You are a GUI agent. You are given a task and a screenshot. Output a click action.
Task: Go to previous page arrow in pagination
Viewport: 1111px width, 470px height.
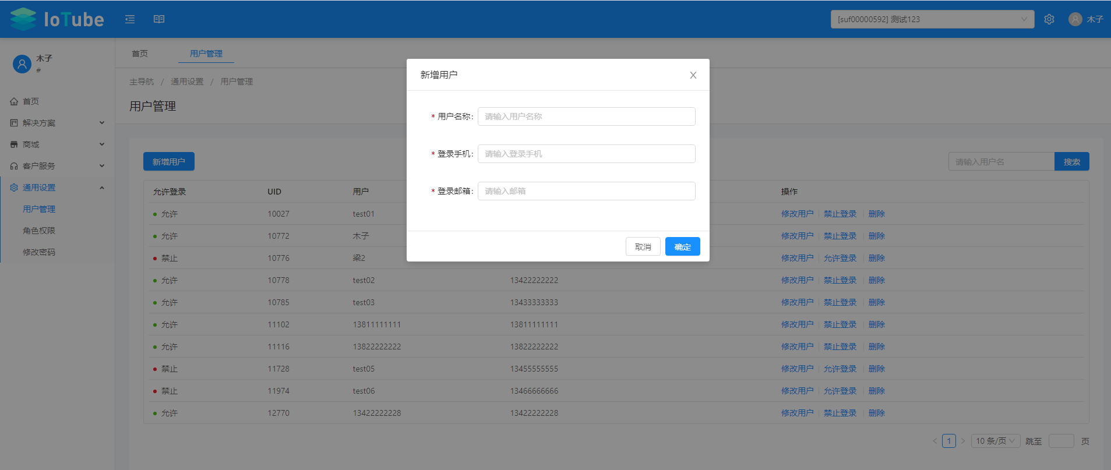[935, 441]
